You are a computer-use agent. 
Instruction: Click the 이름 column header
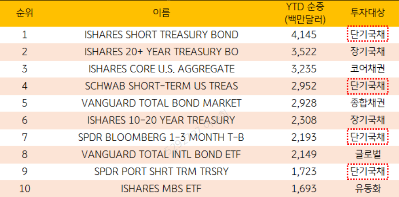pyautogui.click(x=161, y=12)
